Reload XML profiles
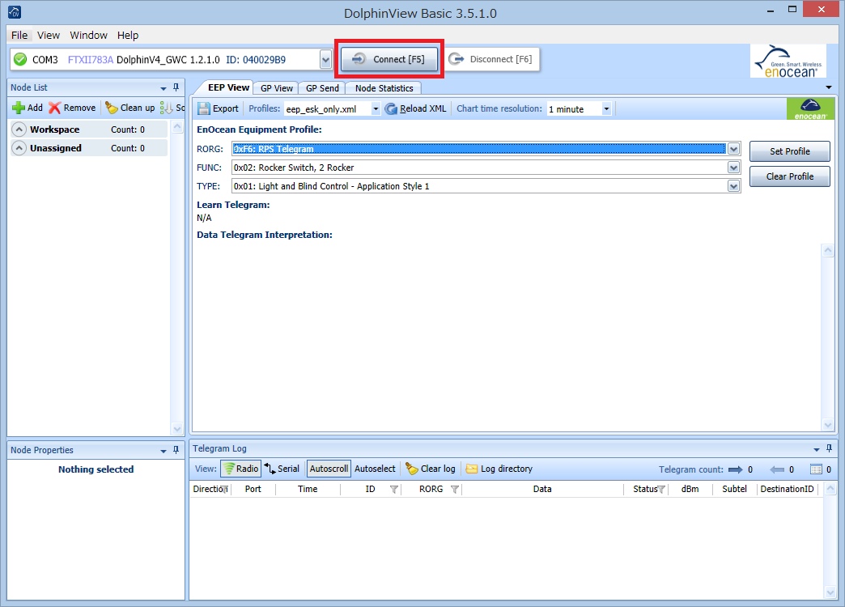 pos(415,108)
